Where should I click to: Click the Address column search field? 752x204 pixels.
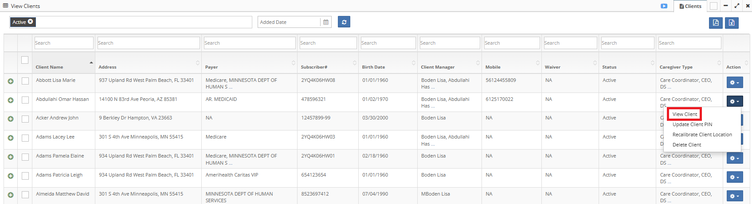[x=148, y=43]
